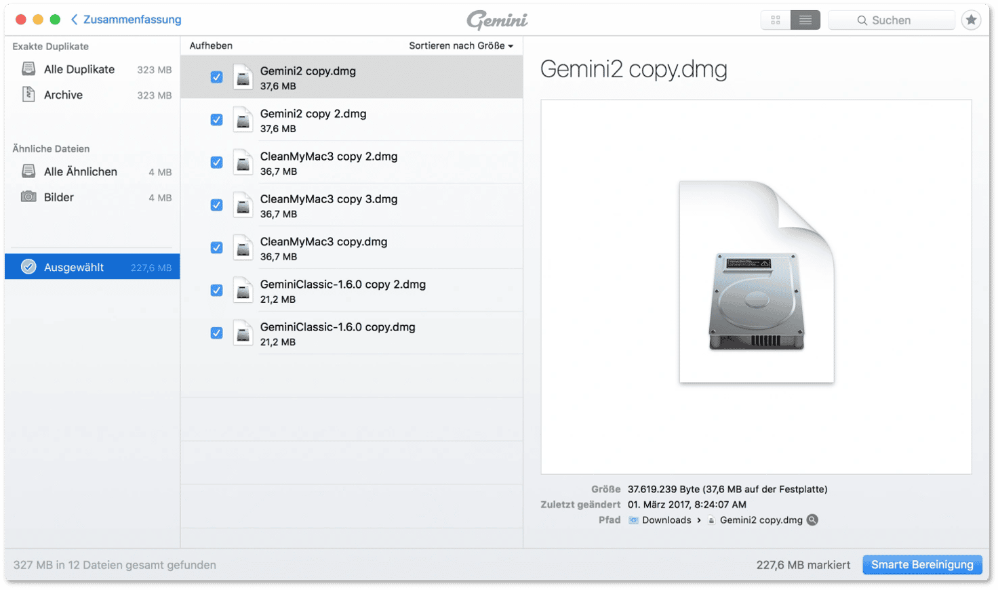Click the Gemini2 copy.dmg preview title
998x590 pixels.
634,69
